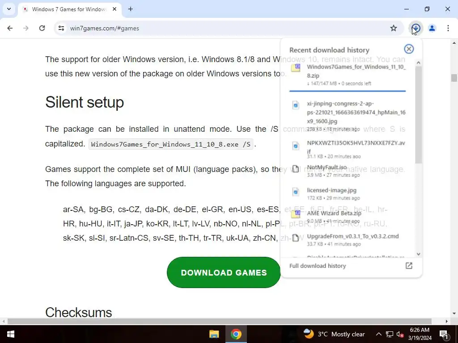The height and width of the screenshot is (343, 458).
Task: Open licensed-image.jpg download
Action: [348, 194]
